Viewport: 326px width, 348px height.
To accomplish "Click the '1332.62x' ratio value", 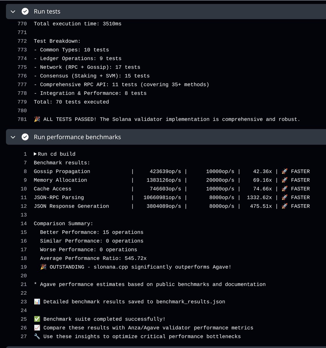I will point(260,197).
